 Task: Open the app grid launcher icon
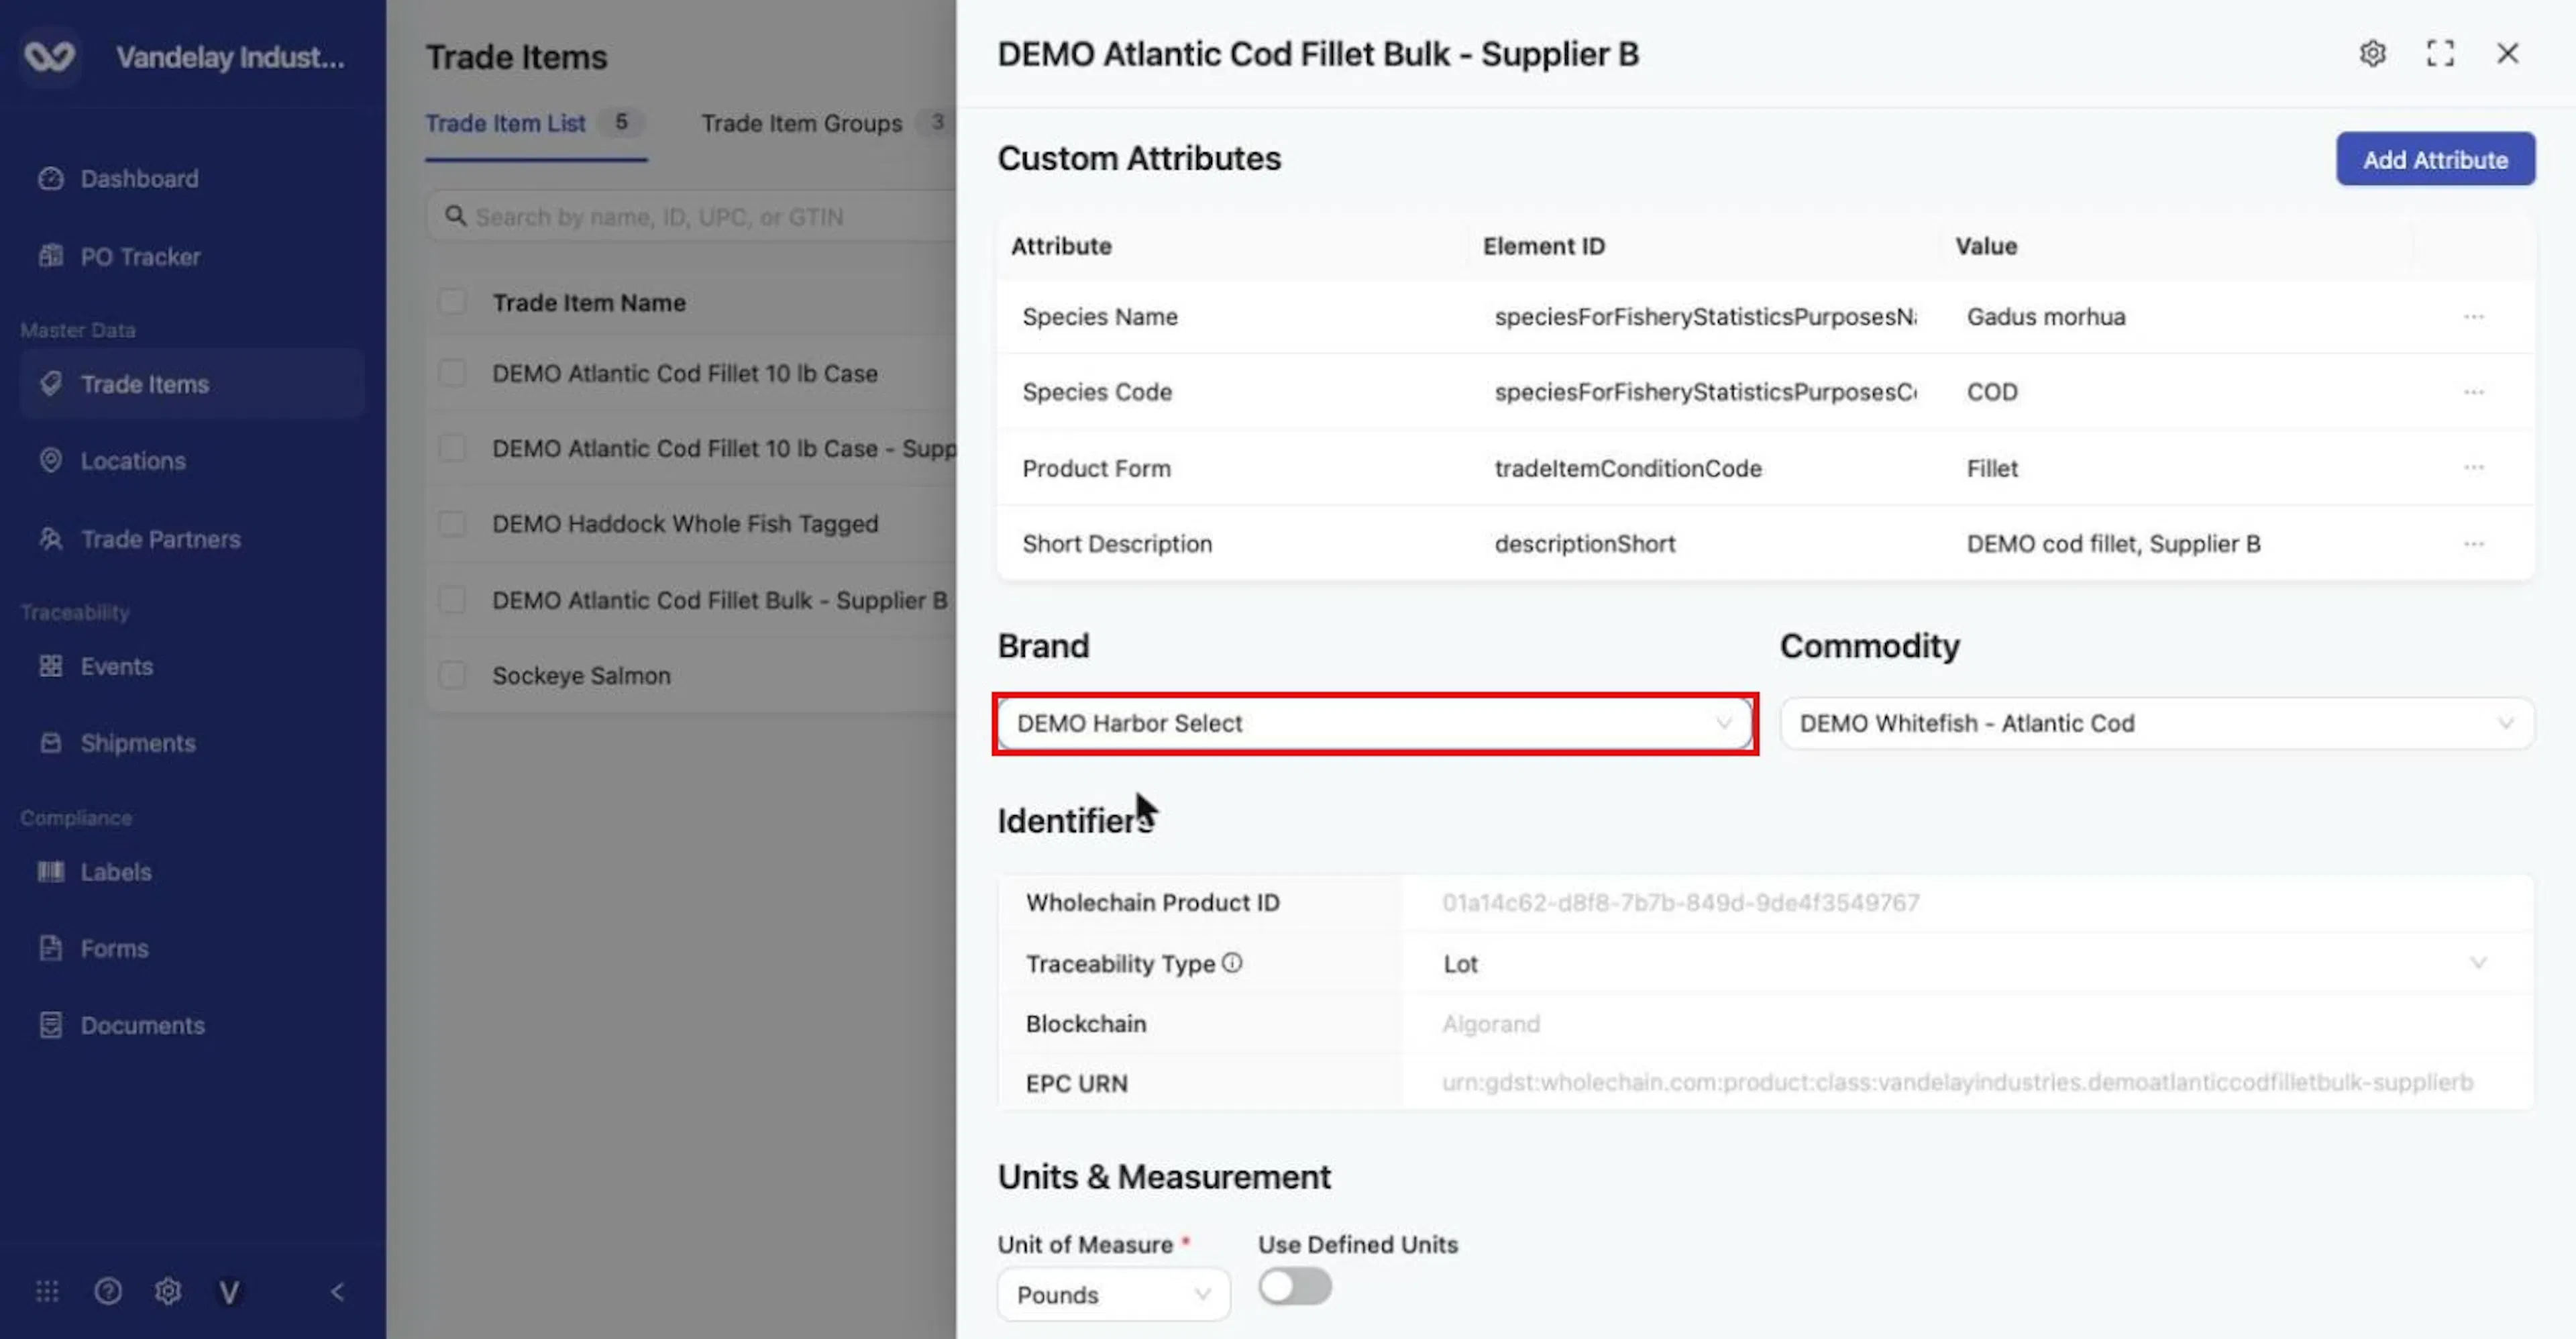[x=47, y=1291]
